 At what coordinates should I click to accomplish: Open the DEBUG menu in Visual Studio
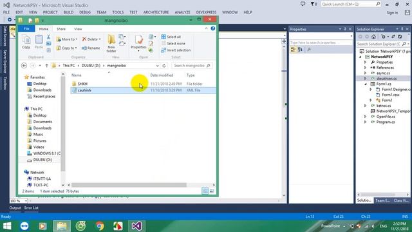click(x=85, y=12)
